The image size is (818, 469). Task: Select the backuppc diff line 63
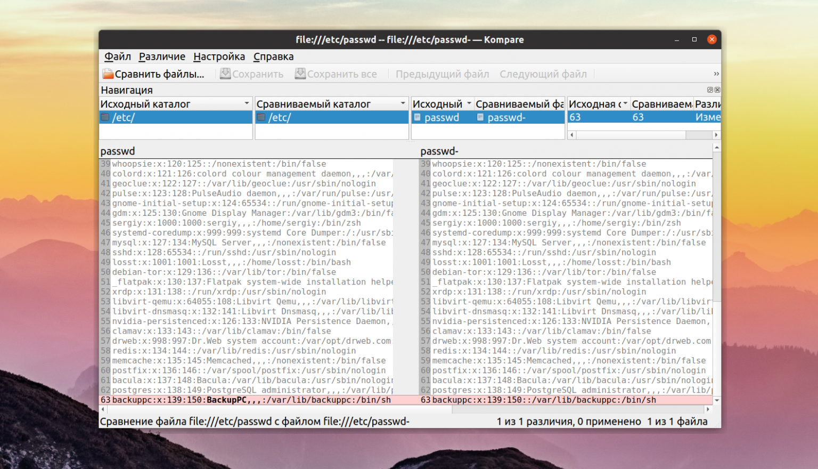(240, 400)
